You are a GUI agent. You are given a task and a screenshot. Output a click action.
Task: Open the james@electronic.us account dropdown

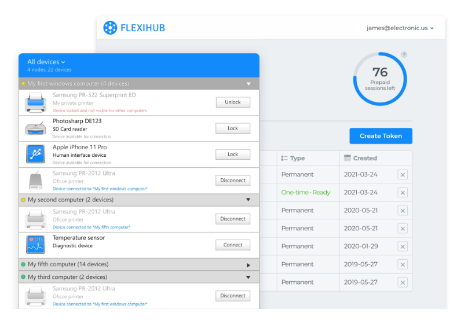click(x=400, y=28)
